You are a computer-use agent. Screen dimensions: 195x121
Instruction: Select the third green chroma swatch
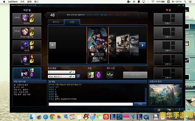[99, 54]
